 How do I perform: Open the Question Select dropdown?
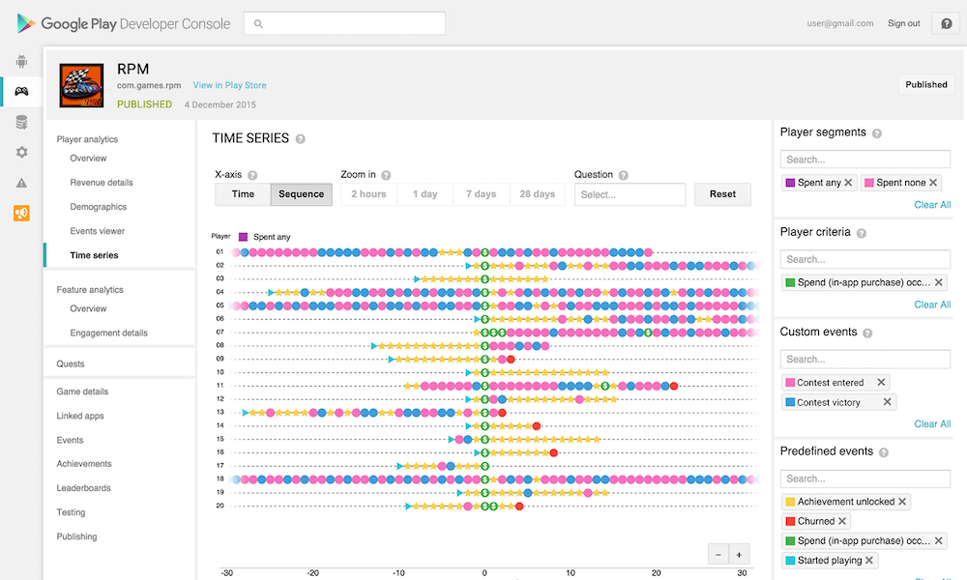(x=630, y=194)
